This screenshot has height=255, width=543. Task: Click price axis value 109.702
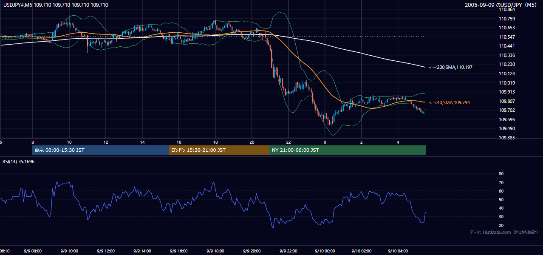pyautogui.click(x=507, y=110)
